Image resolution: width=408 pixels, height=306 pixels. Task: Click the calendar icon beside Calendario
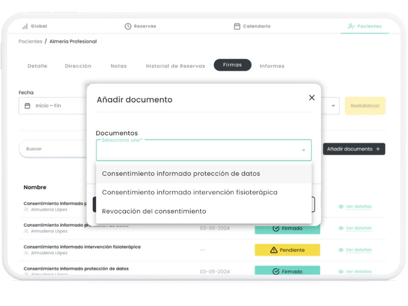237,27
